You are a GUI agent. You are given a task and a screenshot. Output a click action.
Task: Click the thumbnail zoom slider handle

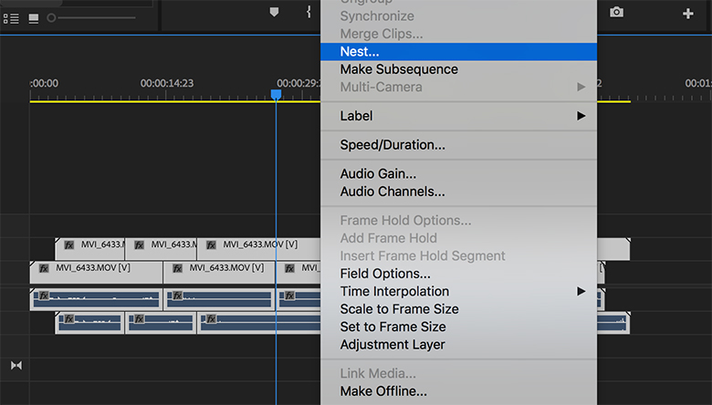point(51,18)
